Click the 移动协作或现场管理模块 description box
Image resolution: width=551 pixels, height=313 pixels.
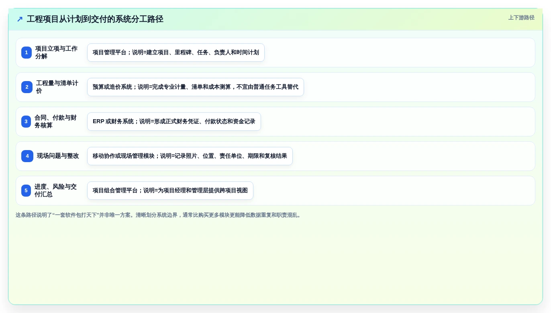pyautogui.click(x=190, y=156)
